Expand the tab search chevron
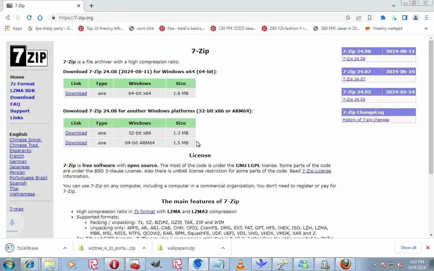This screenshot has width=434, height=271. [394, 6]
